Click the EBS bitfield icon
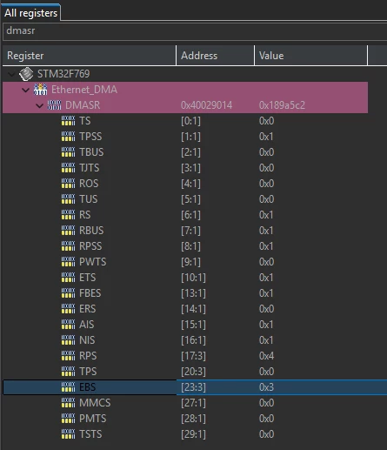387x450 pixels. click(68, 387)
